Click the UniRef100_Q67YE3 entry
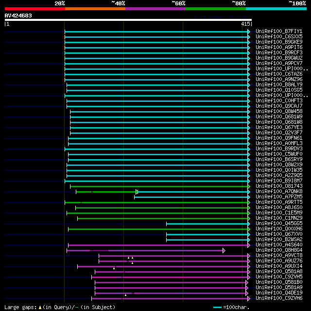The width and height of the screenshot is (311, 311). (x=279, y=128)
